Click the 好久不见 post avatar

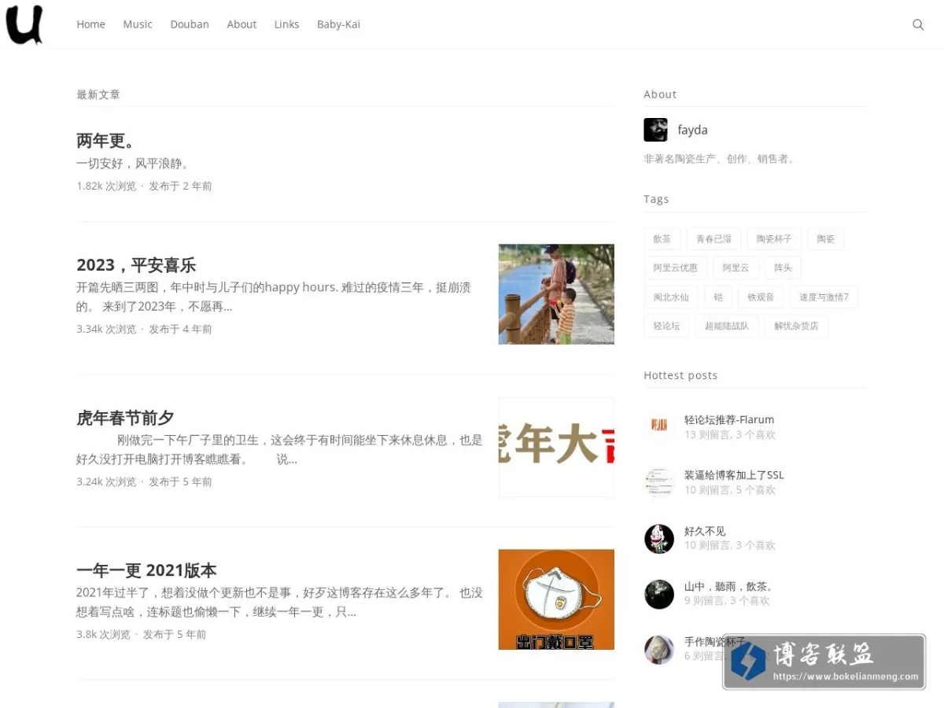click(659, 539)
